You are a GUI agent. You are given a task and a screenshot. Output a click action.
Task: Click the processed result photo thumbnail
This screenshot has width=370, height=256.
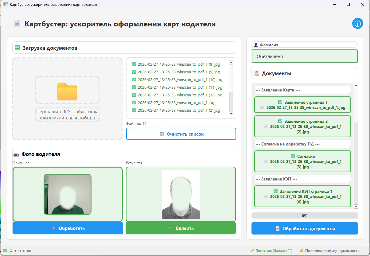point(181,194)
